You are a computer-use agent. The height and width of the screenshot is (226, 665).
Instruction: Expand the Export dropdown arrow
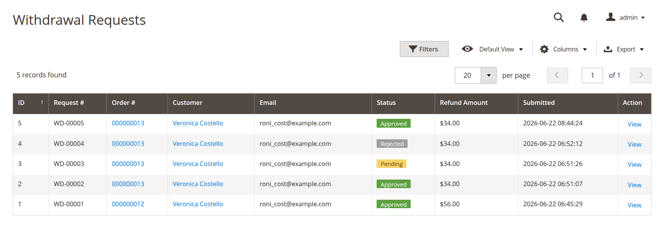coord(642,50)
